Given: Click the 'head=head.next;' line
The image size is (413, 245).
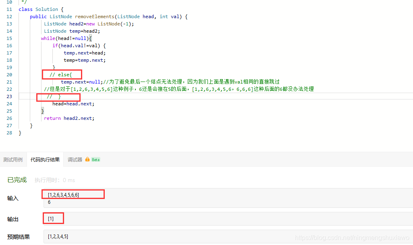Looking at the screenshot, I should click(x=73, y=104).
